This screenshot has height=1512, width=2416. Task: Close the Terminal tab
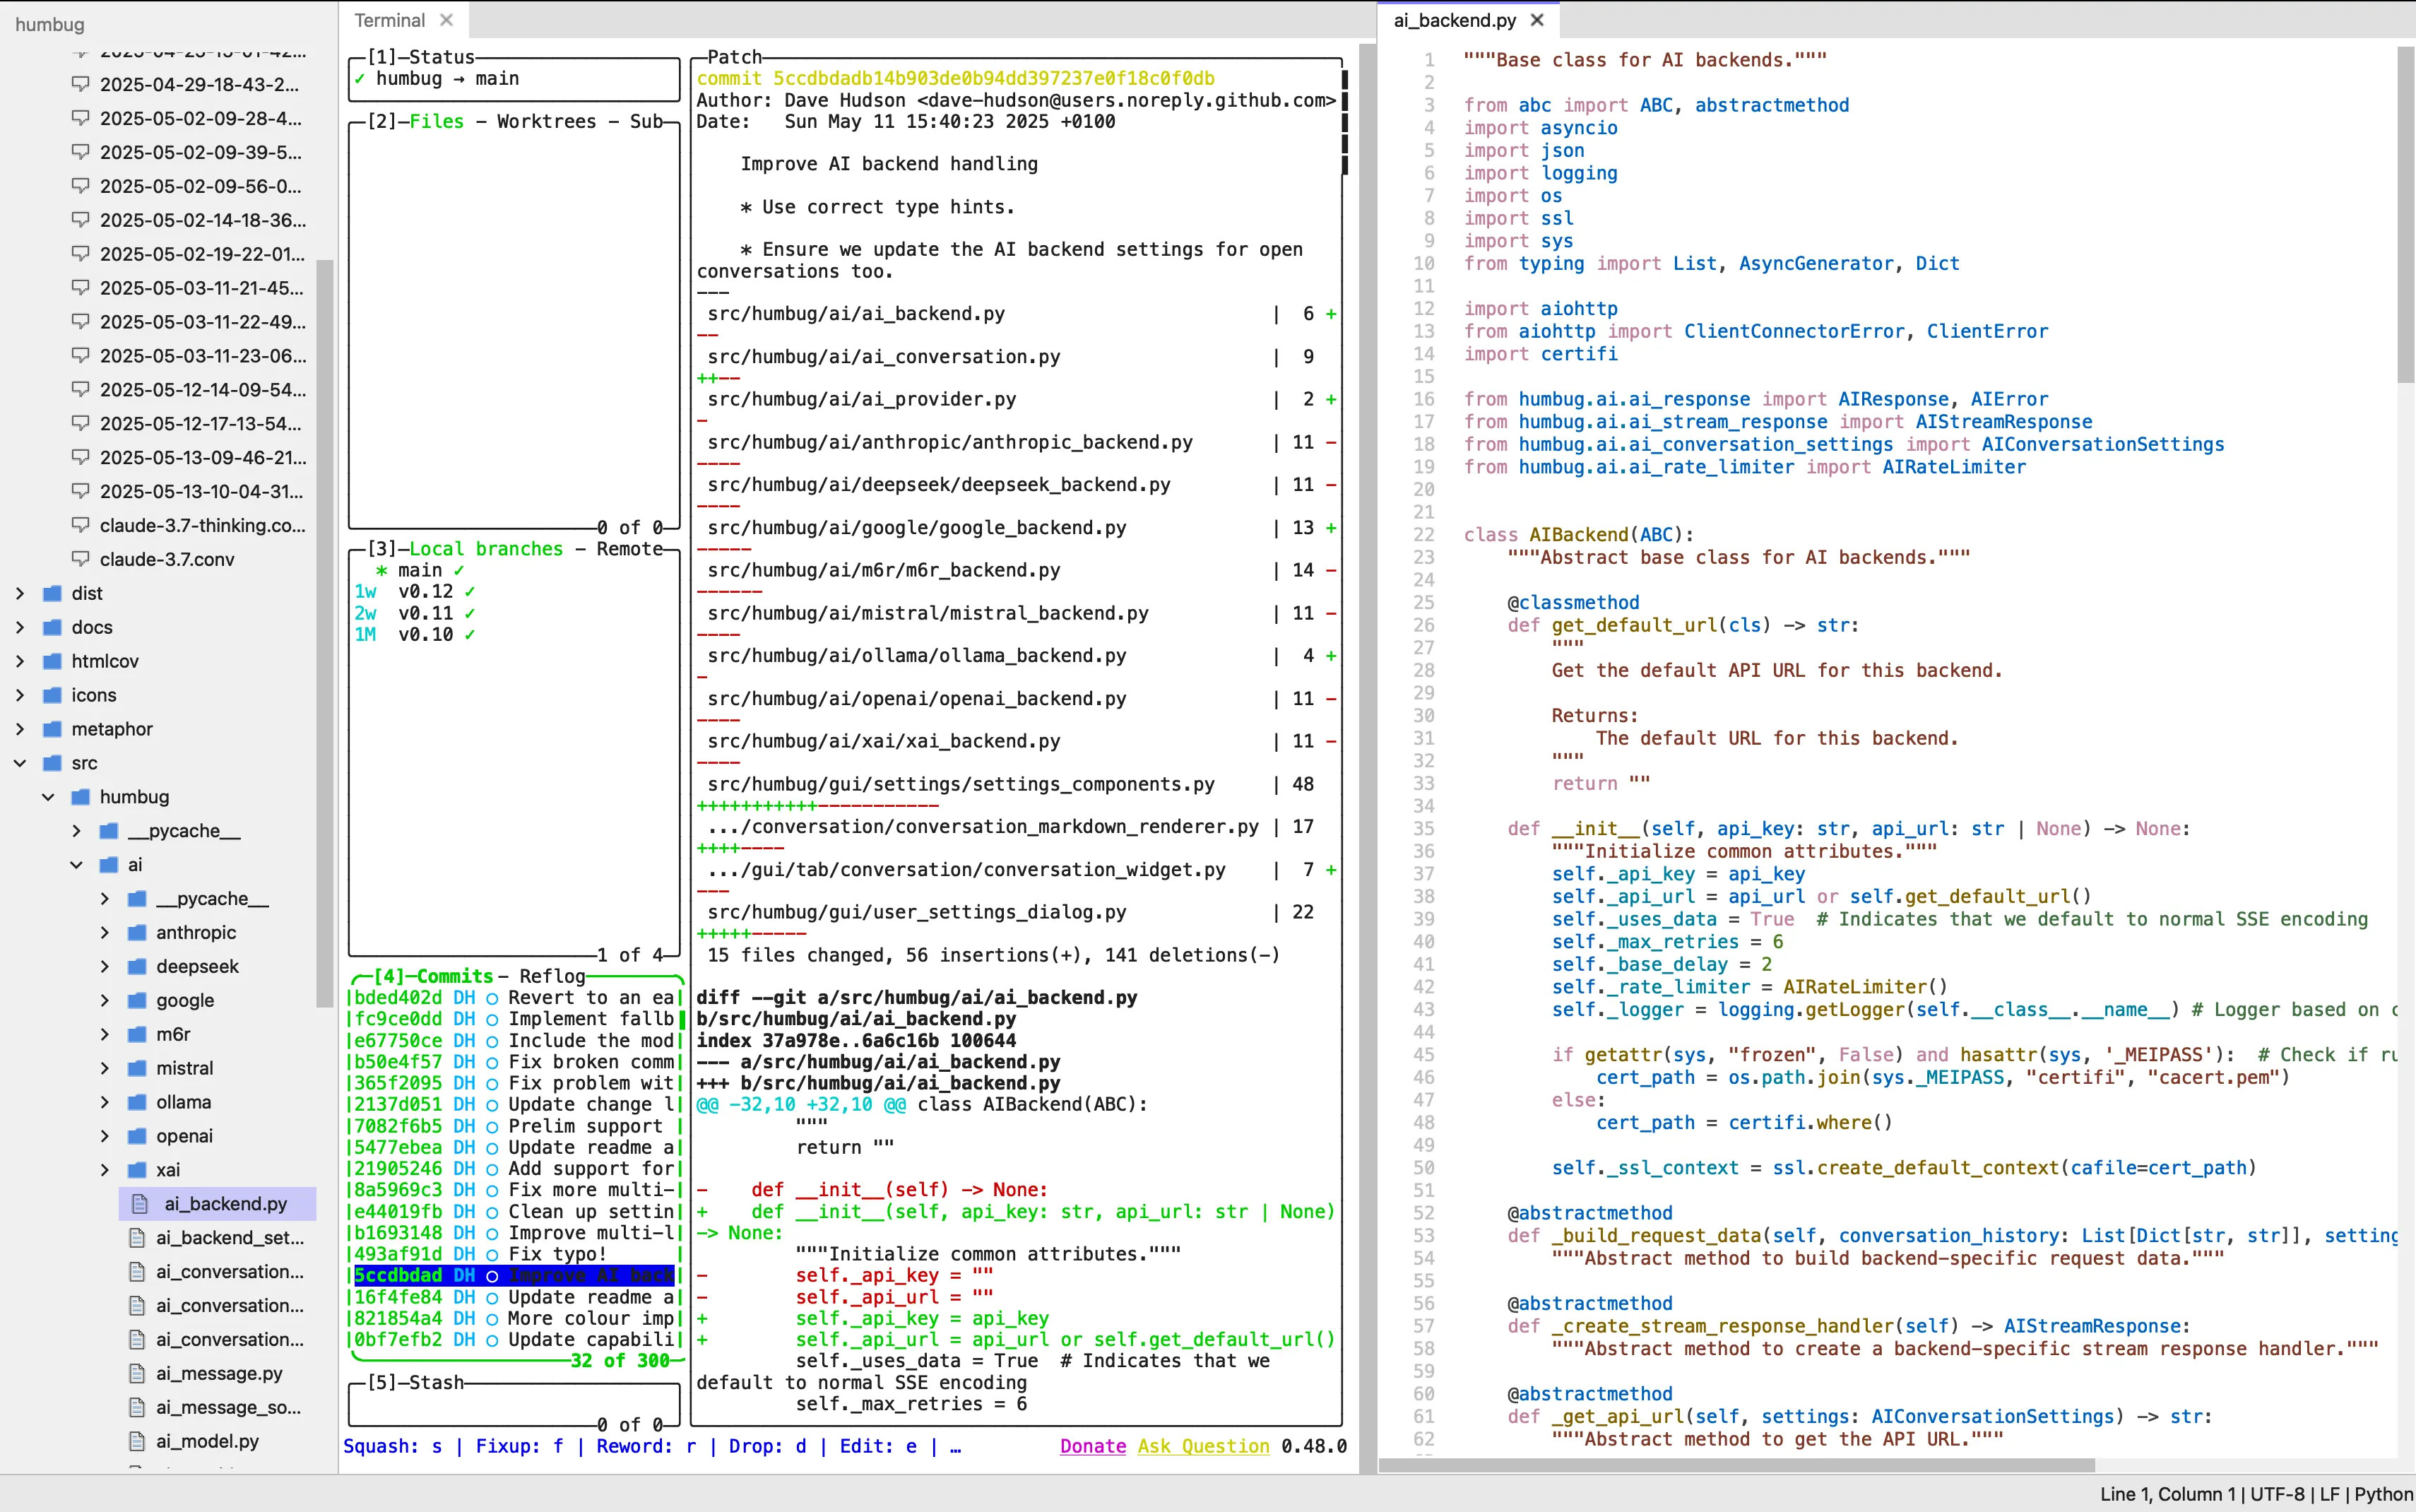click(x=446, y=20)
